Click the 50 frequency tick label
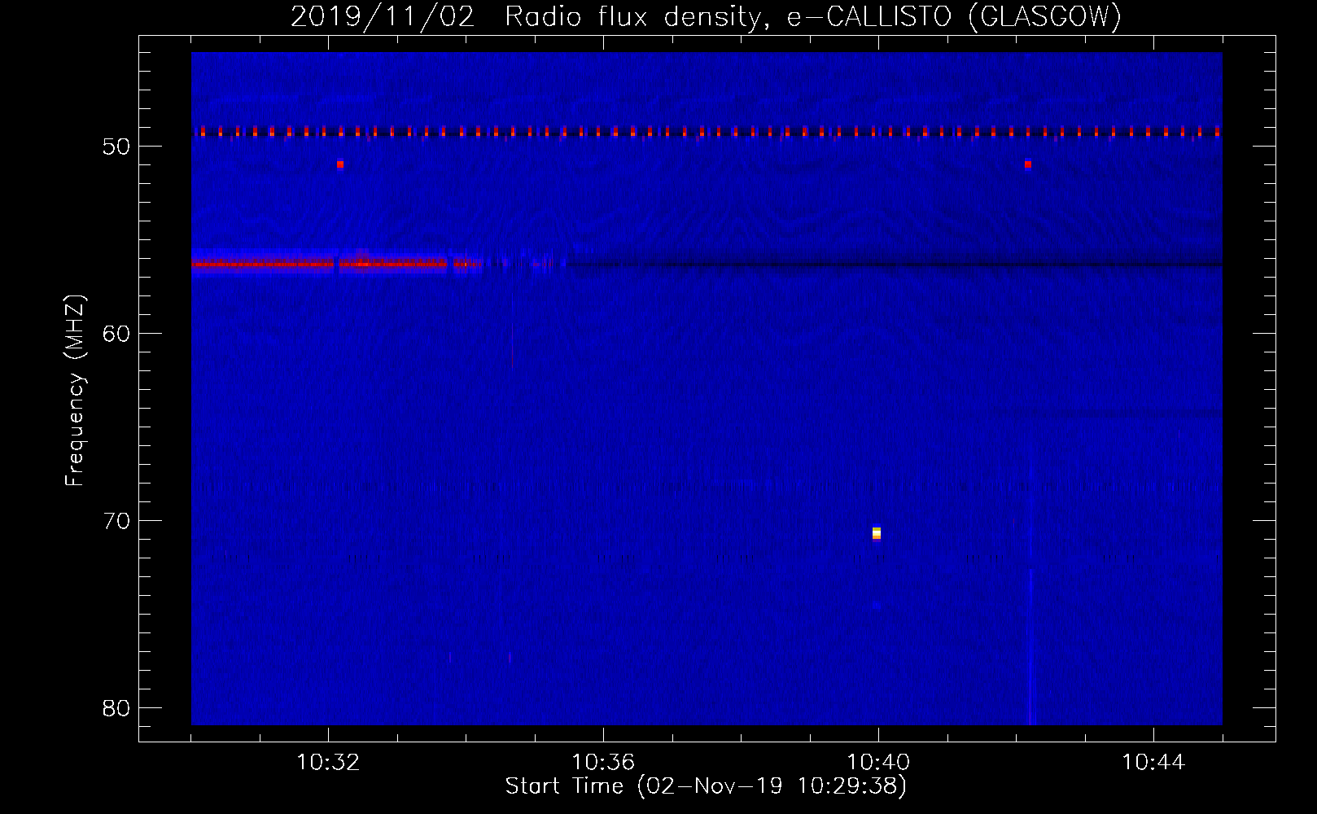This screenshot has height=814, width=1317. click(116, 147)
